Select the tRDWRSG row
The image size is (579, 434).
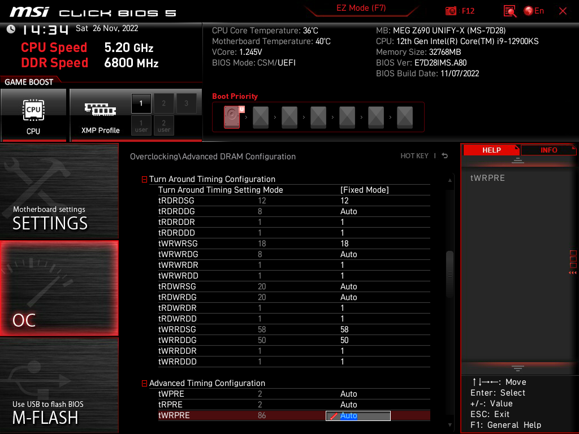(294, 287)
